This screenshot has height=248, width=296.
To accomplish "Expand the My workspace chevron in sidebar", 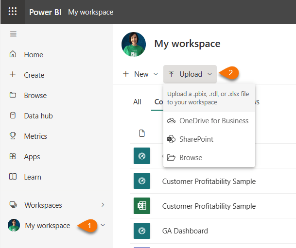I will coord(103,225).
